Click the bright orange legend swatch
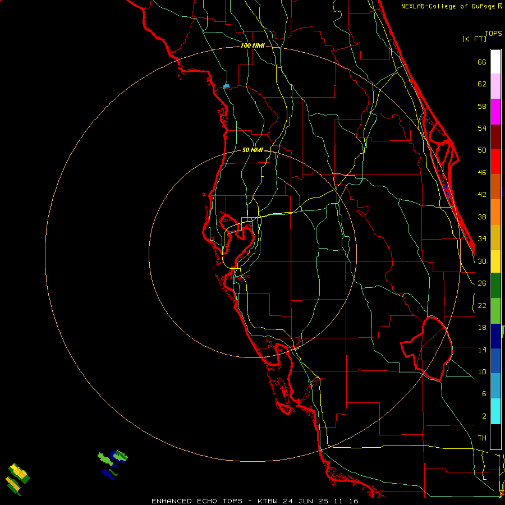This screenshot has height=505, width=505. 495,212
